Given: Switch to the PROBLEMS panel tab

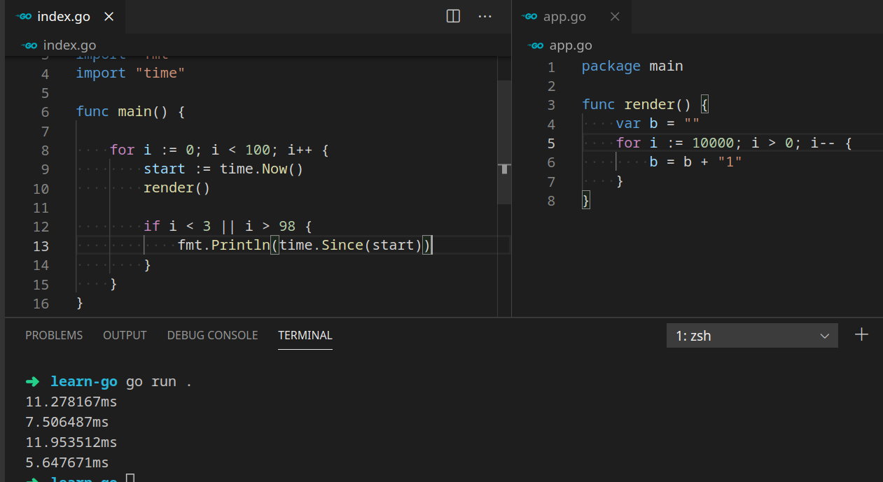Looking at the screenshot, I should coord(54,335).
